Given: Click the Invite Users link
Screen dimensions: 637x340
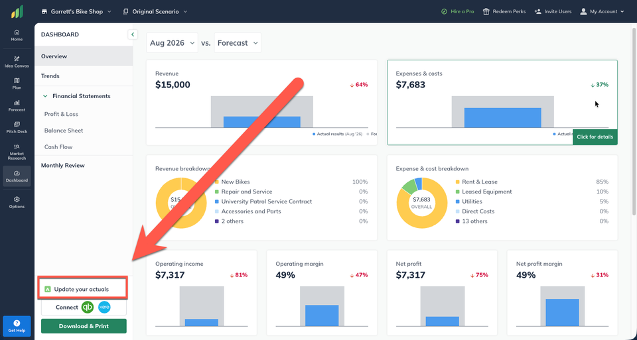Looking at the screenshot, I should point(558,11).
